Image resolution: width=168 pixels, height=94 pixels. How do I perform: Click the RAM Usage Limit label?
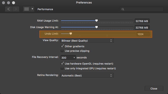tap(48, 21)
